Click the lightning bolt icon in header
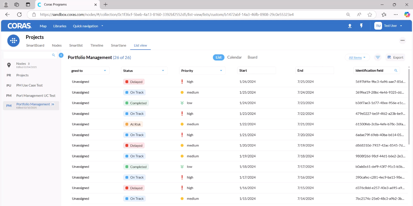The width and height of the screenshot is (413, 206). tap(361, 26)
